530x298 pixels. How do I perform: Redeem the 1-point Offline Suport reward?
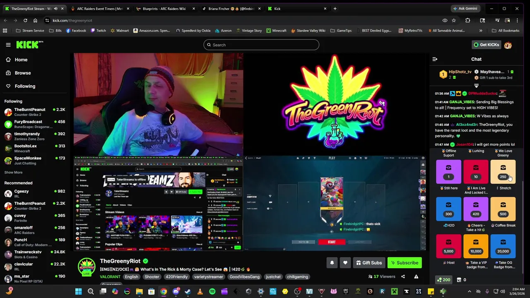448,171
